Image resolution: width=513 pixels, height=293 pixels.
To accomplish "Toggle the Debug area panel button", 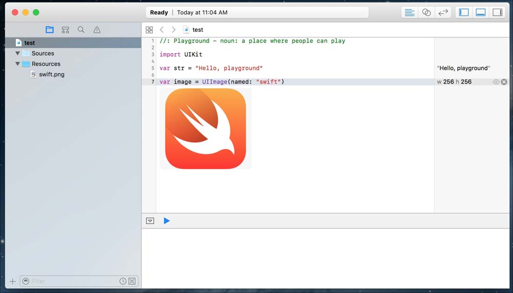I will (x=481, y=12).
